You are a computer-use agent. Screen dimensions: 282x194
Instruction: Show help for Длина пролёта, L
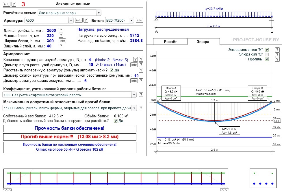61,30
